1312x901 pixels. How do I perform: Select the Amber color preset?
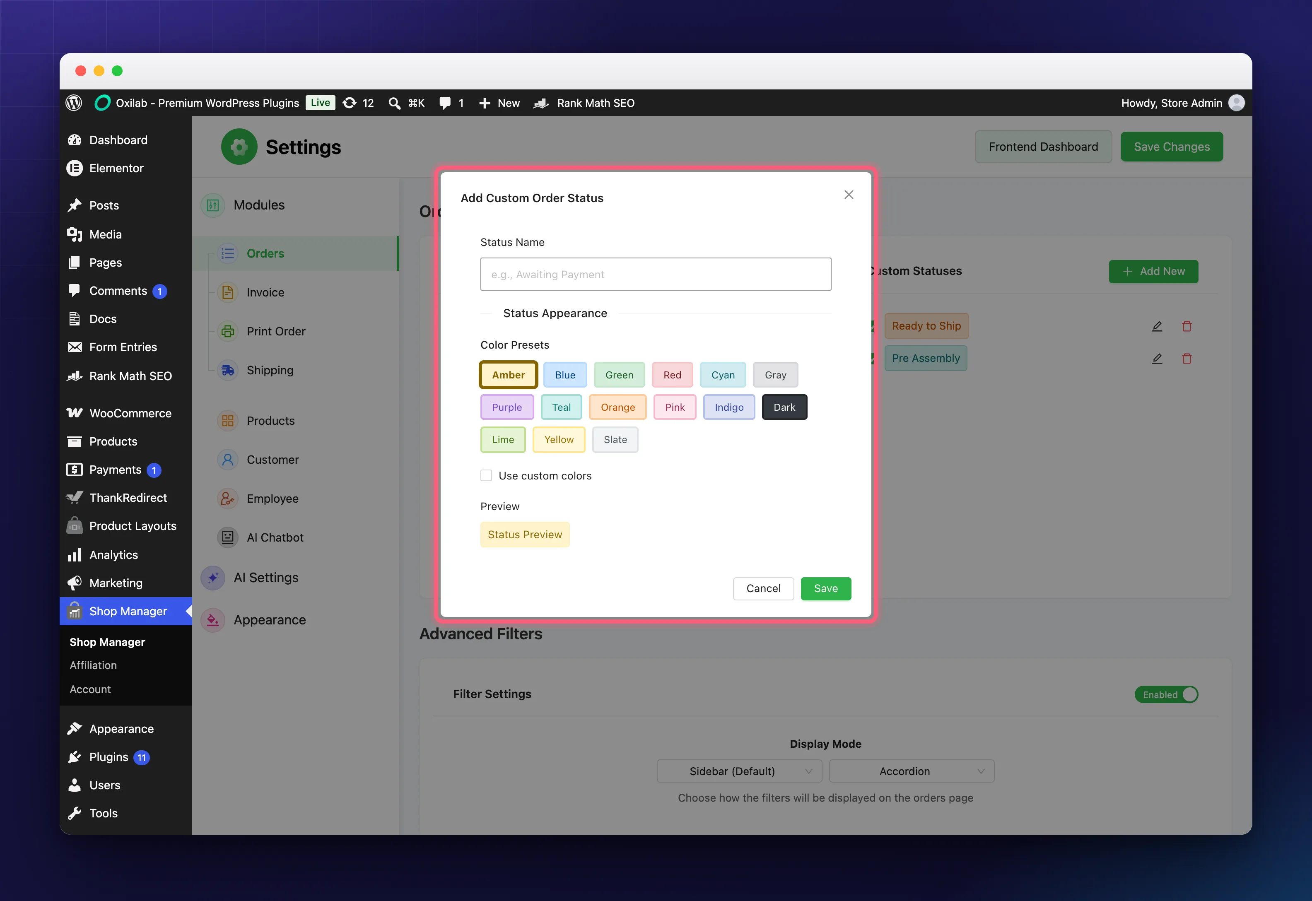(x=508, y=375)
